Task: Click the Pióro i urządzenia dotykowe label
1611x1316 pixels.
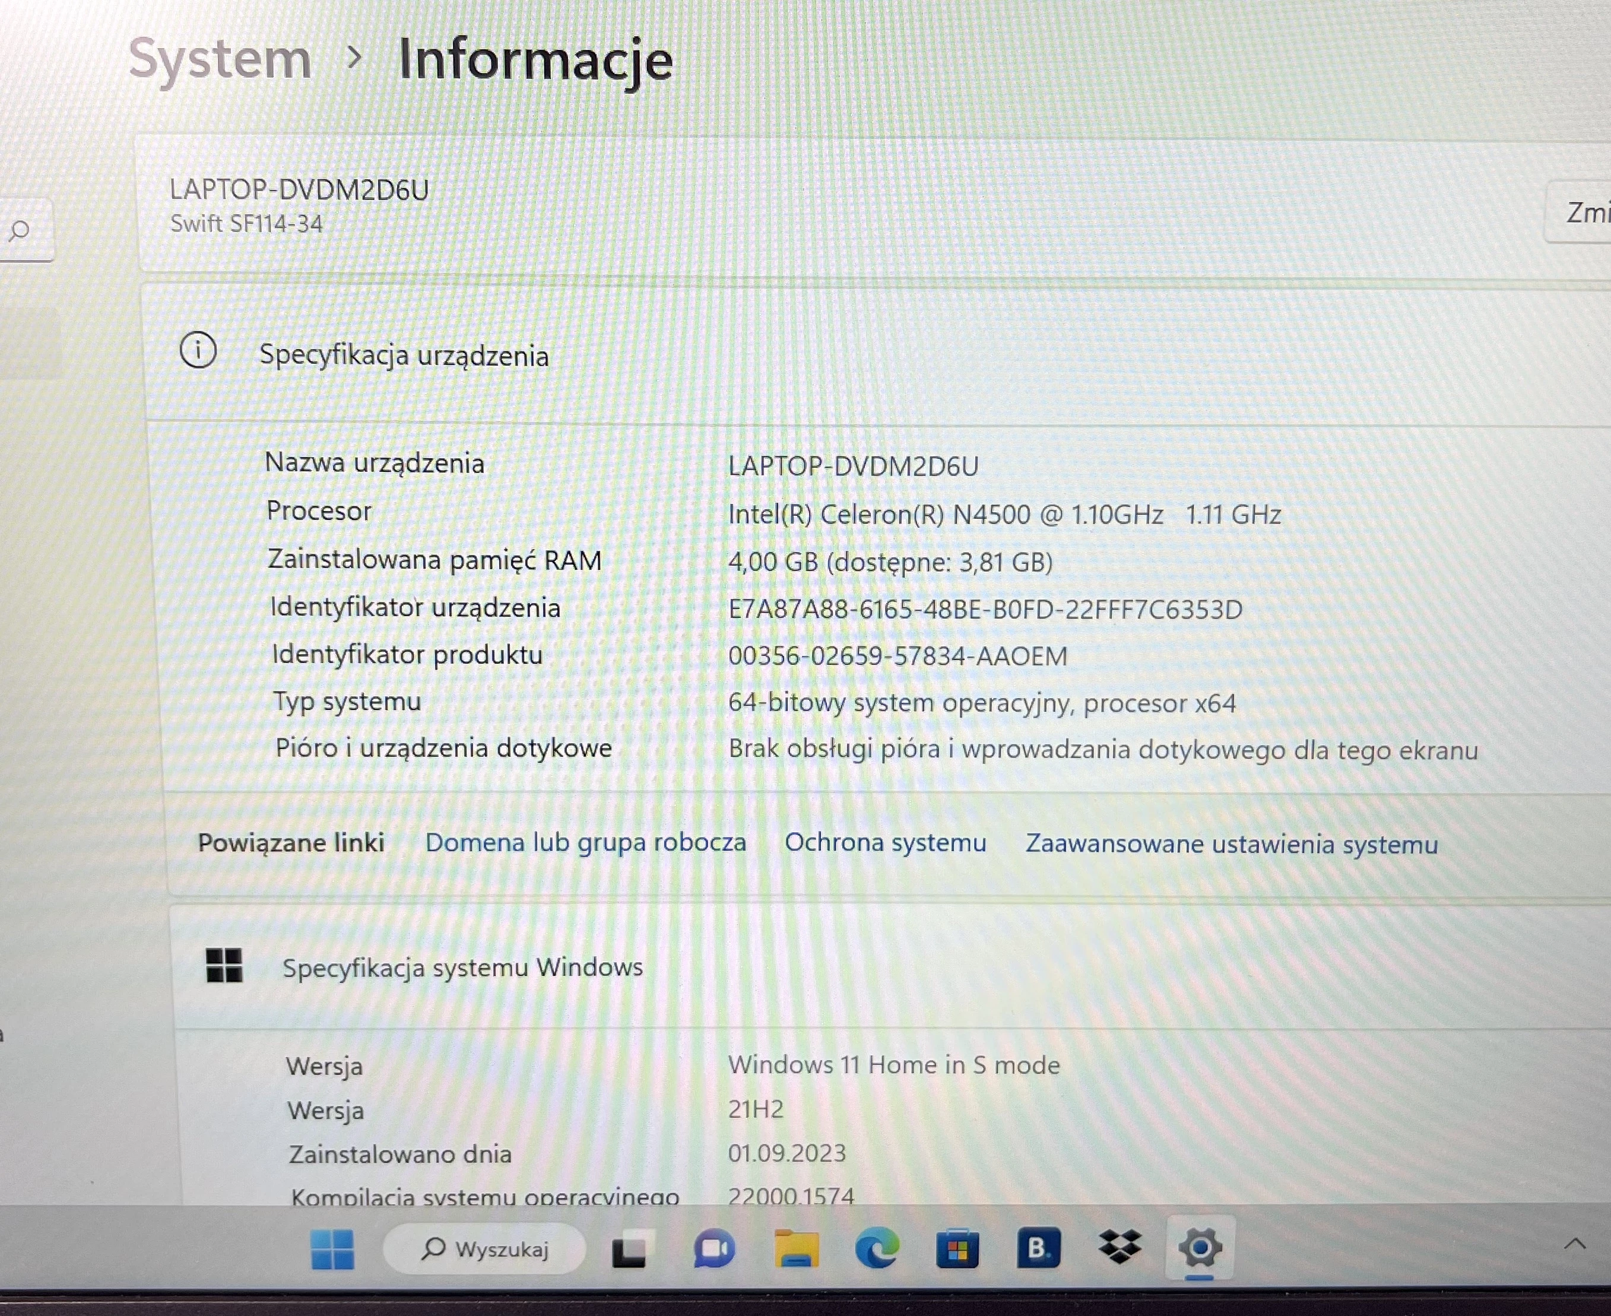Action: click(x=443, y=747)
